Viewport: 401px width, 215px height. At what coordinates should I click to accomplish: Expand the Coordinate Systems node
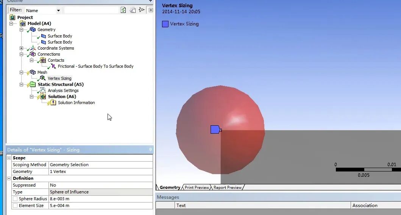pyautogui.click(x=22, y=48)
